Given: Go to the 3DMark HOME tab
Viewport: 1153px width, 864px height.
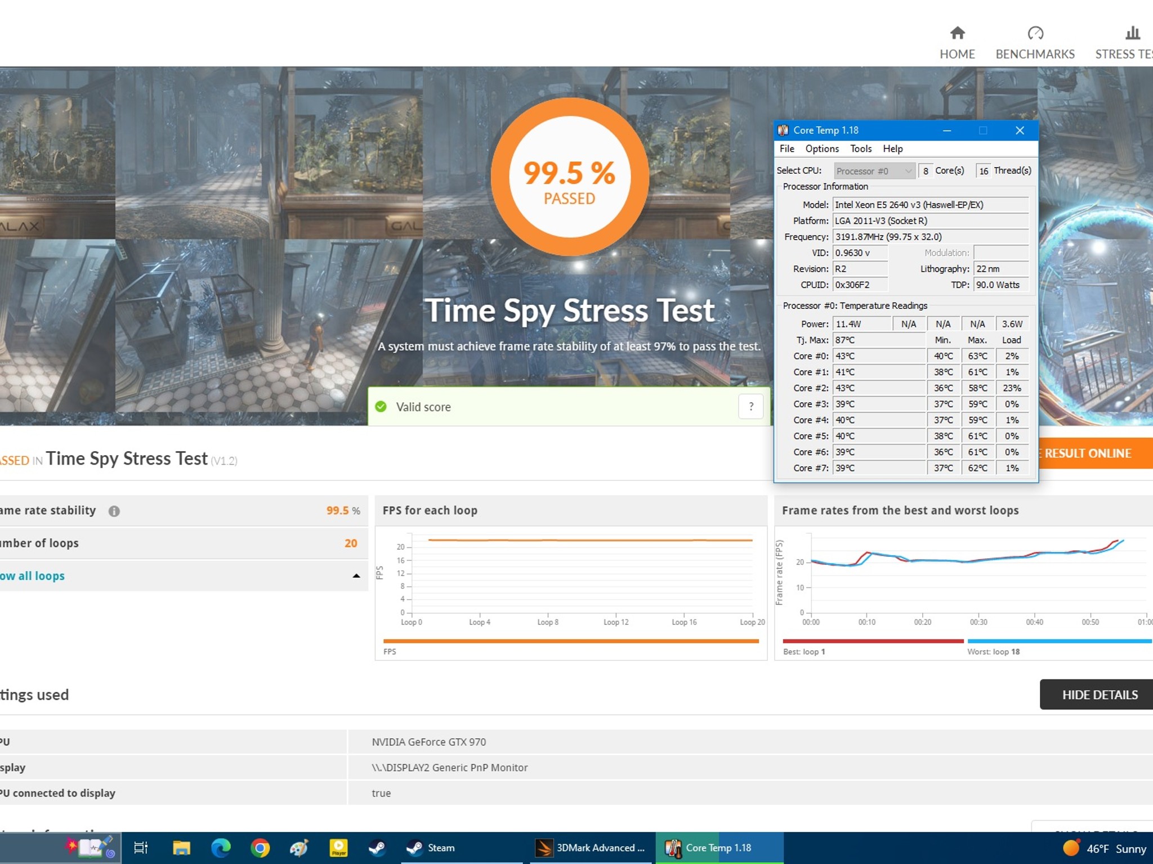Looking at the screenshot, I should [957, 54].
